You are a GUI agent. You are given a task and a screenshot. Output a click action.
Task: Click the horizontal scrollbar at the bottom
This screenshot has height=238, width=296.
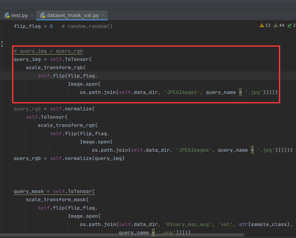click(x=122, y=235)
